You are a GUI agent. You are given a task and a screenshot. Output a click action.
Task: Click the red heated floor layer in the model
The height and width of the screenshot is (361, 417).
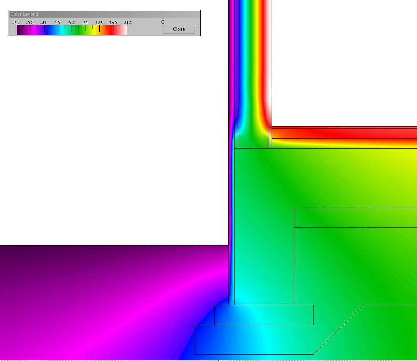[x=345, y=133]
